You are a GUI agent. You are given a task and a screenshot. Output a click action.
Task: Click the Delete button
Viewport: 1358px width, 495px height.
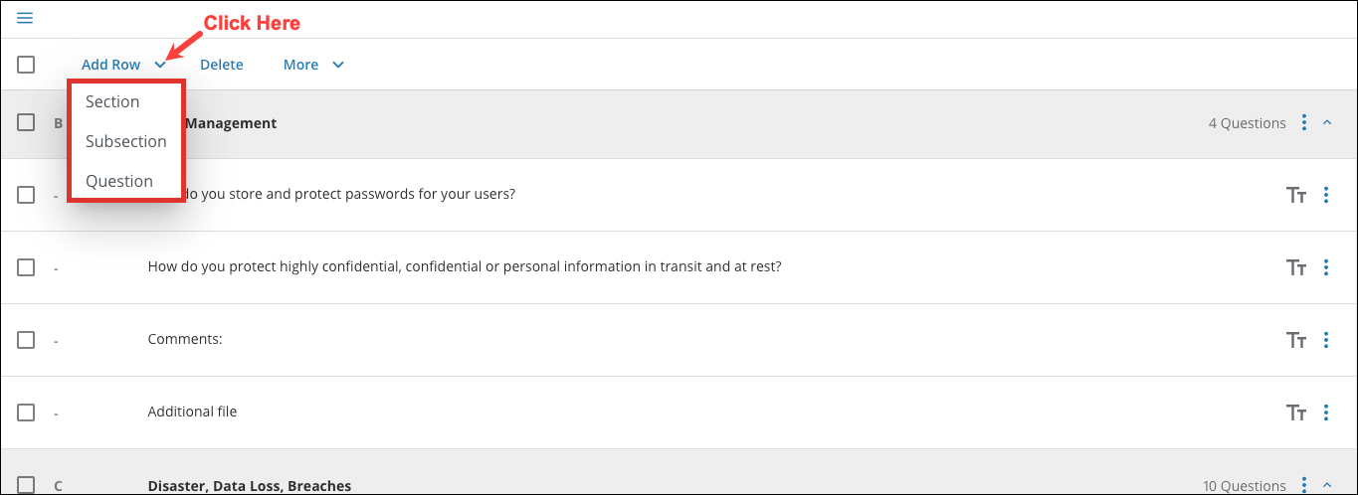[x=221, y=65]
